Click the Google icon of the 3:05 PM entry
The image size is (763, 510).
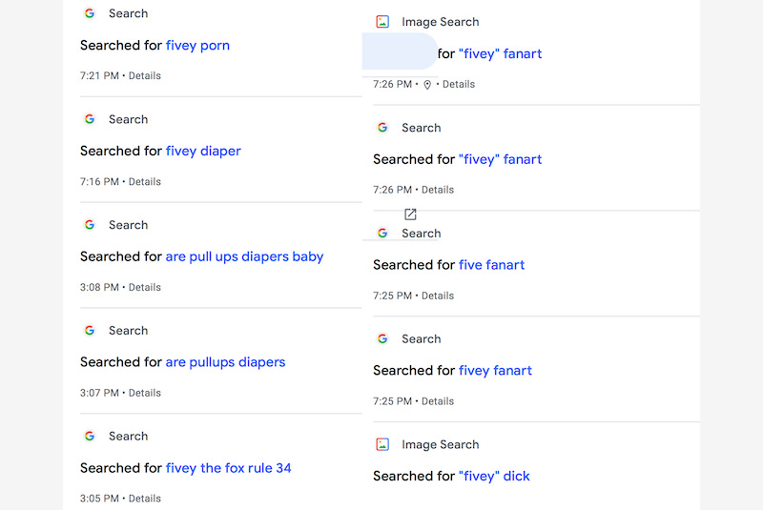(x=90, y=436)
